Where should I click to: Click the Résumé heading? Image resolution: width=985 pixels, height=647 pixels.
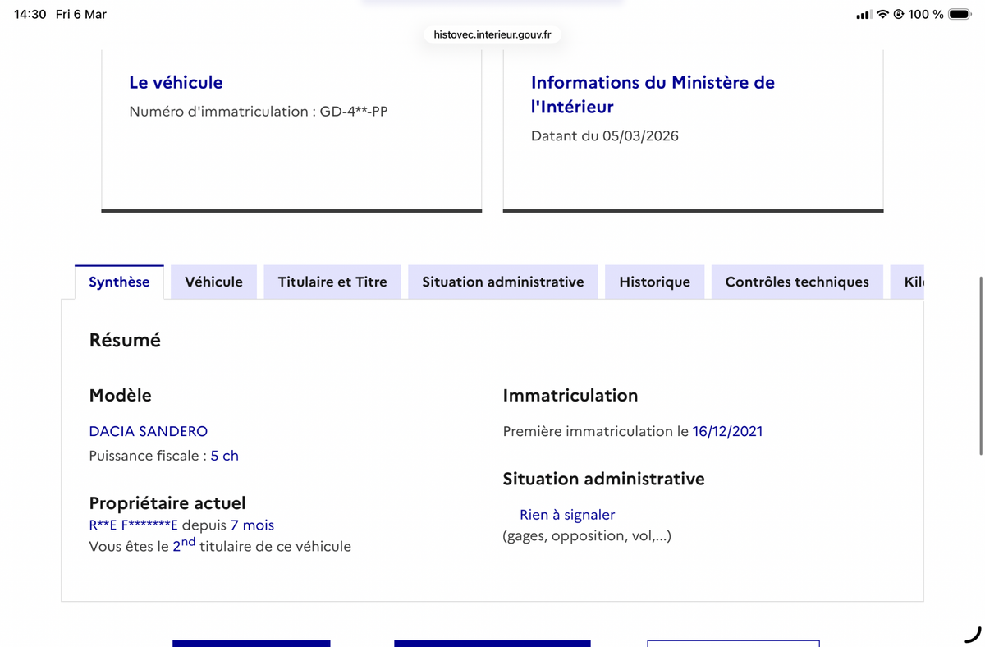coord(125,340)
